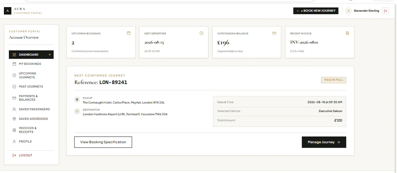Open Past Journeys section
The height and width of the screenshot is (173, 397).
(x=31, y=86)
